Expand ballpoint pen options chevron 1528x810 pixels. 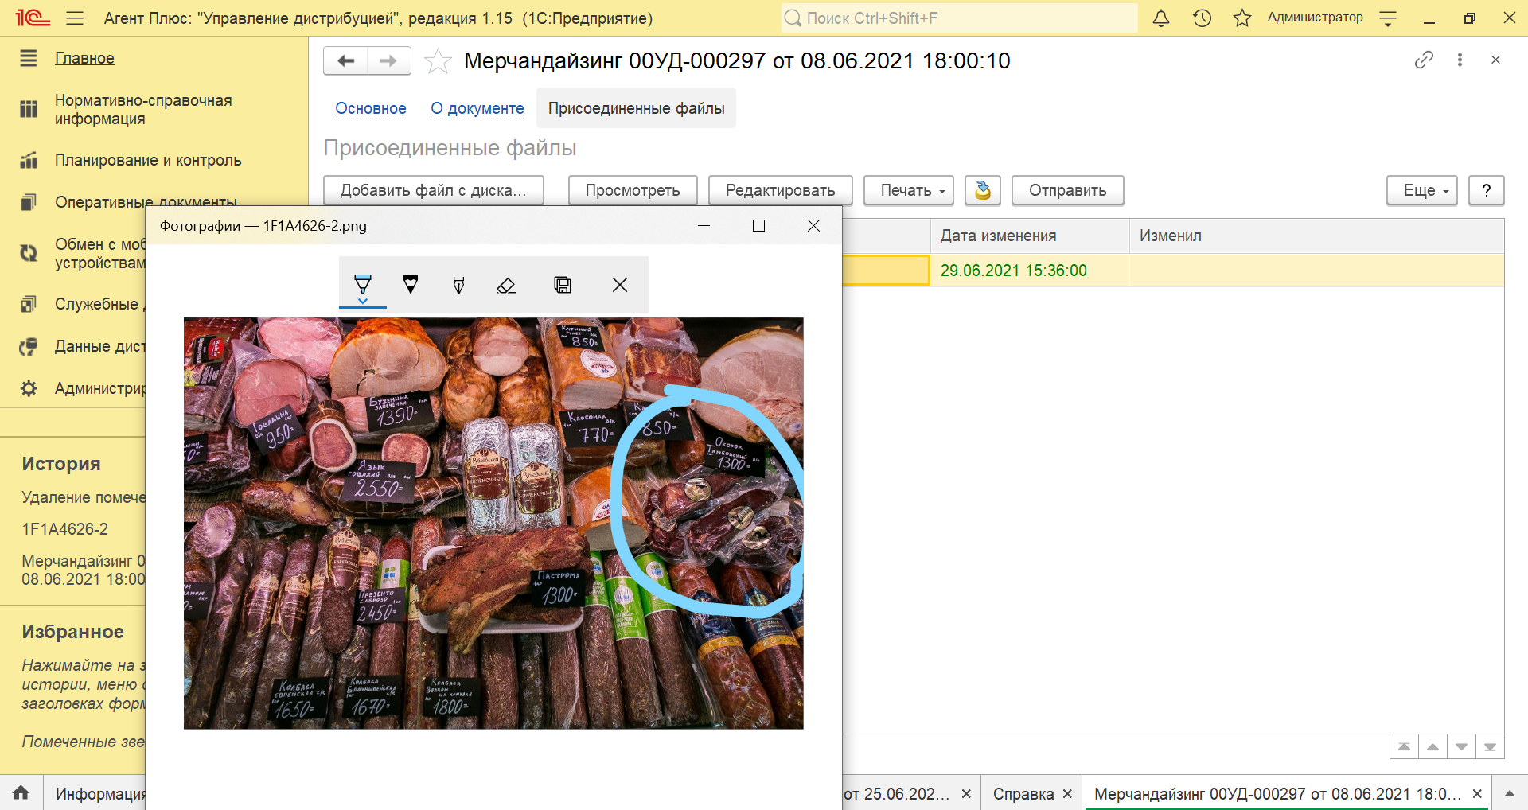(x=363, y=302)
